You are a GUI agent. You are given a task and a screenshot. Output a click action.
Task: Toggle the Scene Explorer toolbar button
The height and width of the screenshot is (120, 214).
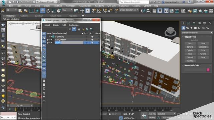[x=154, y=11]
